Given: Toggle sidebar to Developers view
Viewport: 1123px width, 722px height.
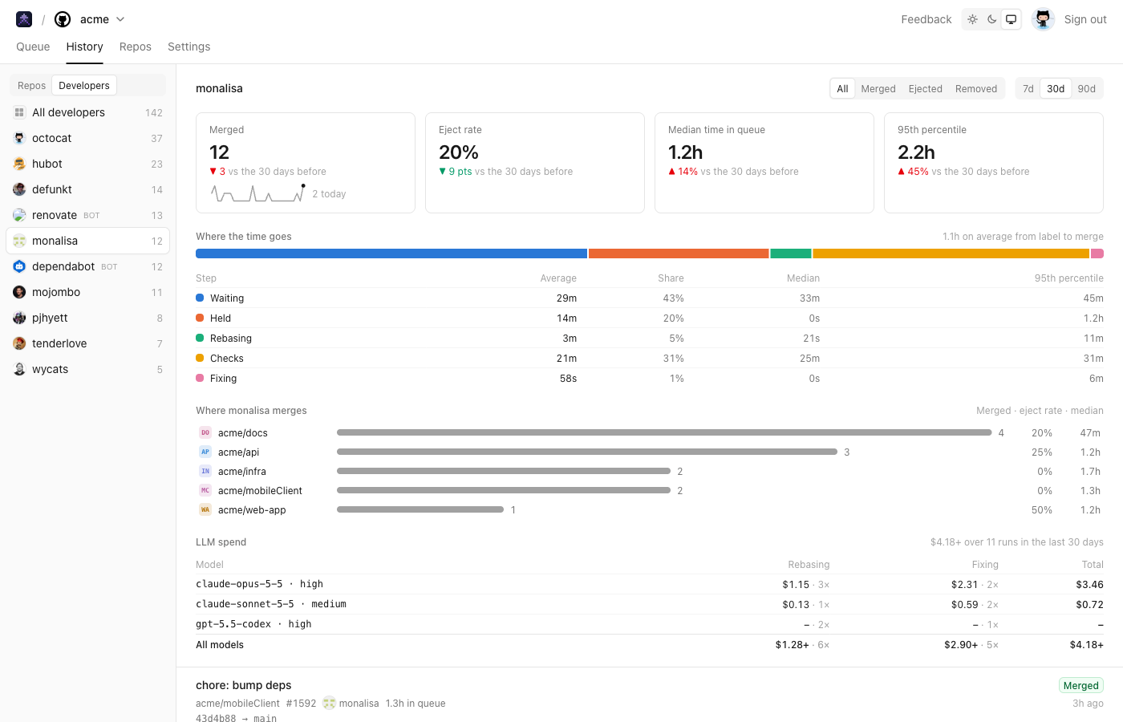Looking at the screenshot, I should point(84,86).
